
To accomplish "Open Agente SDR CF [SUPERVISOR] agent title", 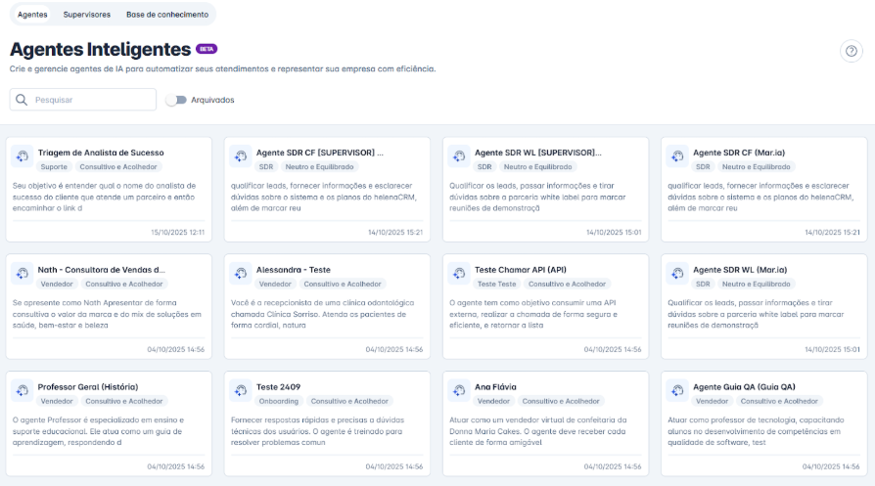I will click(x=320, y=153).
